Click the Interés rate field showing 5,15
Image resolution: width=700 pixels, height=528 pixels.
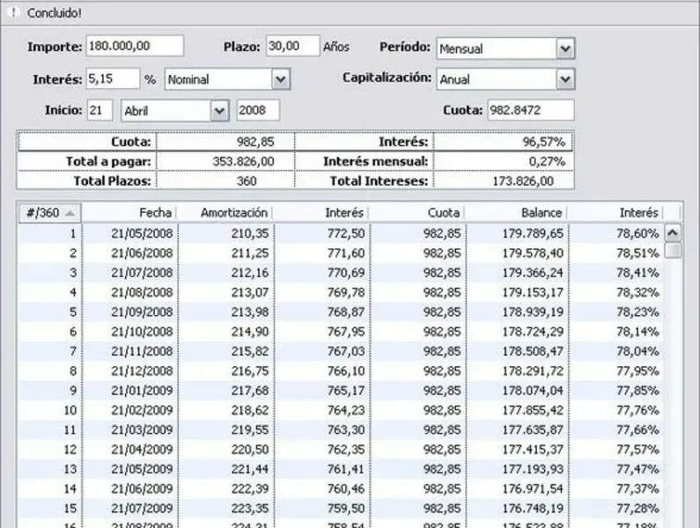[x=113, y=79]
